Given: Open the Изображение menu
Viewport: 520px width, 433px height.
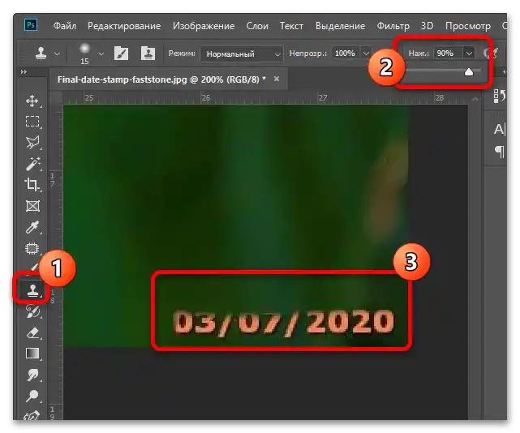Looking at the screenshot, I should (x=204, y=26).
